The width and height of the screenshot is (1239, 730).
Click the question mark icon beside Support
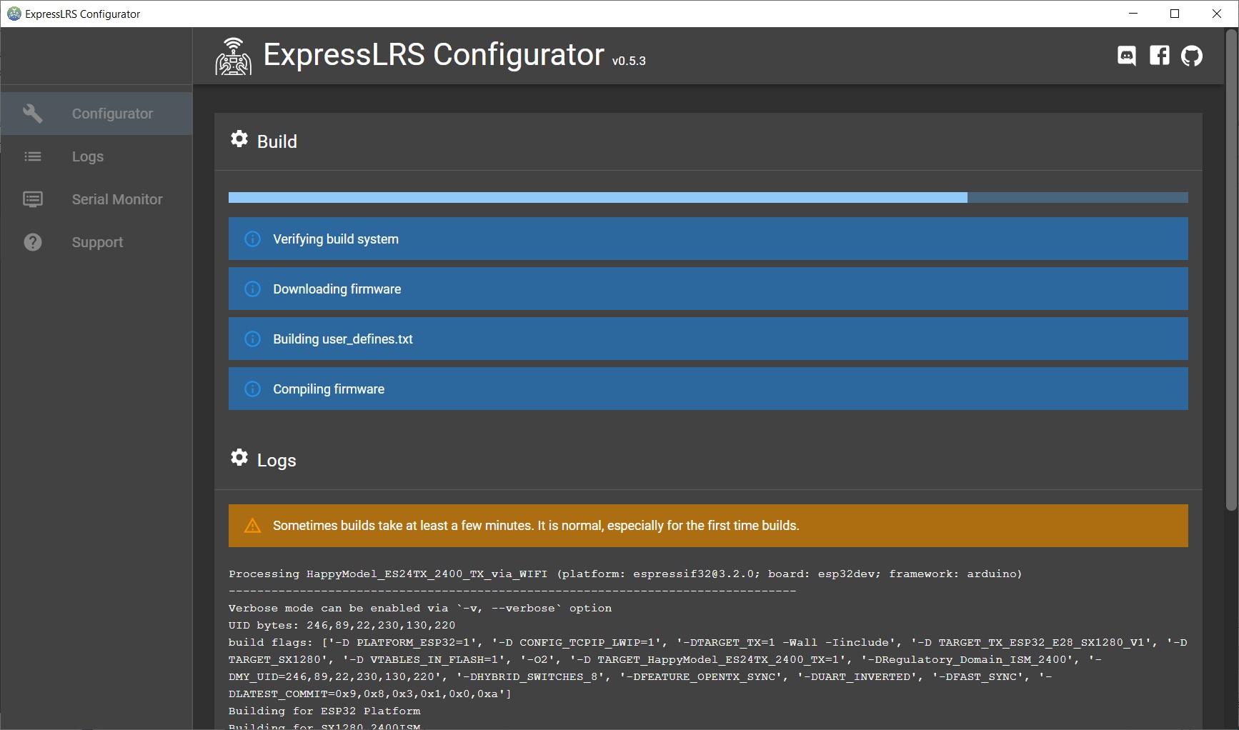tap(33, 242)
